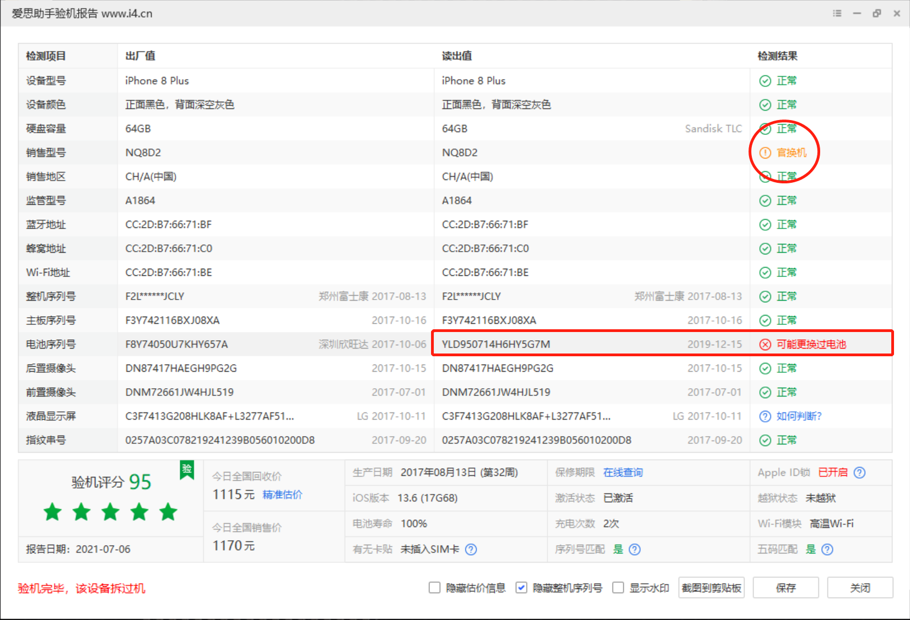910x620 pixels.
Task: Open 如何判断? help for the LCD screen
Action: pos(791,416)
